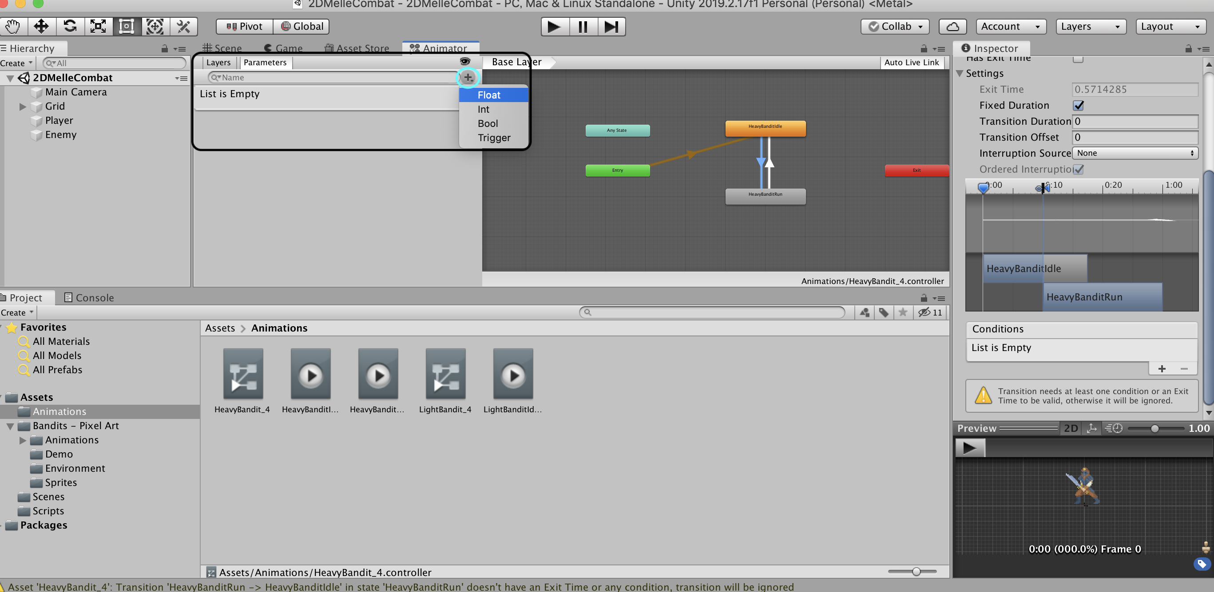Select the Scale tool
The image size is (1214, 592).
pos(98,26)
